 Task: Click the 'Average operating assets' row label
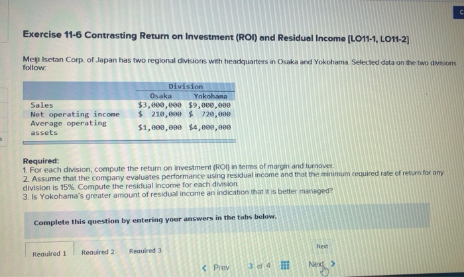(68, 128)
